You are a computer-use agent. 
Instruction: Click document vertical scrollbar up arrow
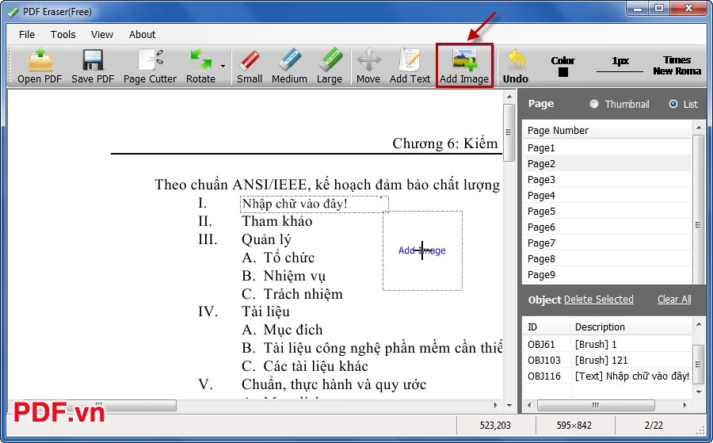[x=509, y=97]
